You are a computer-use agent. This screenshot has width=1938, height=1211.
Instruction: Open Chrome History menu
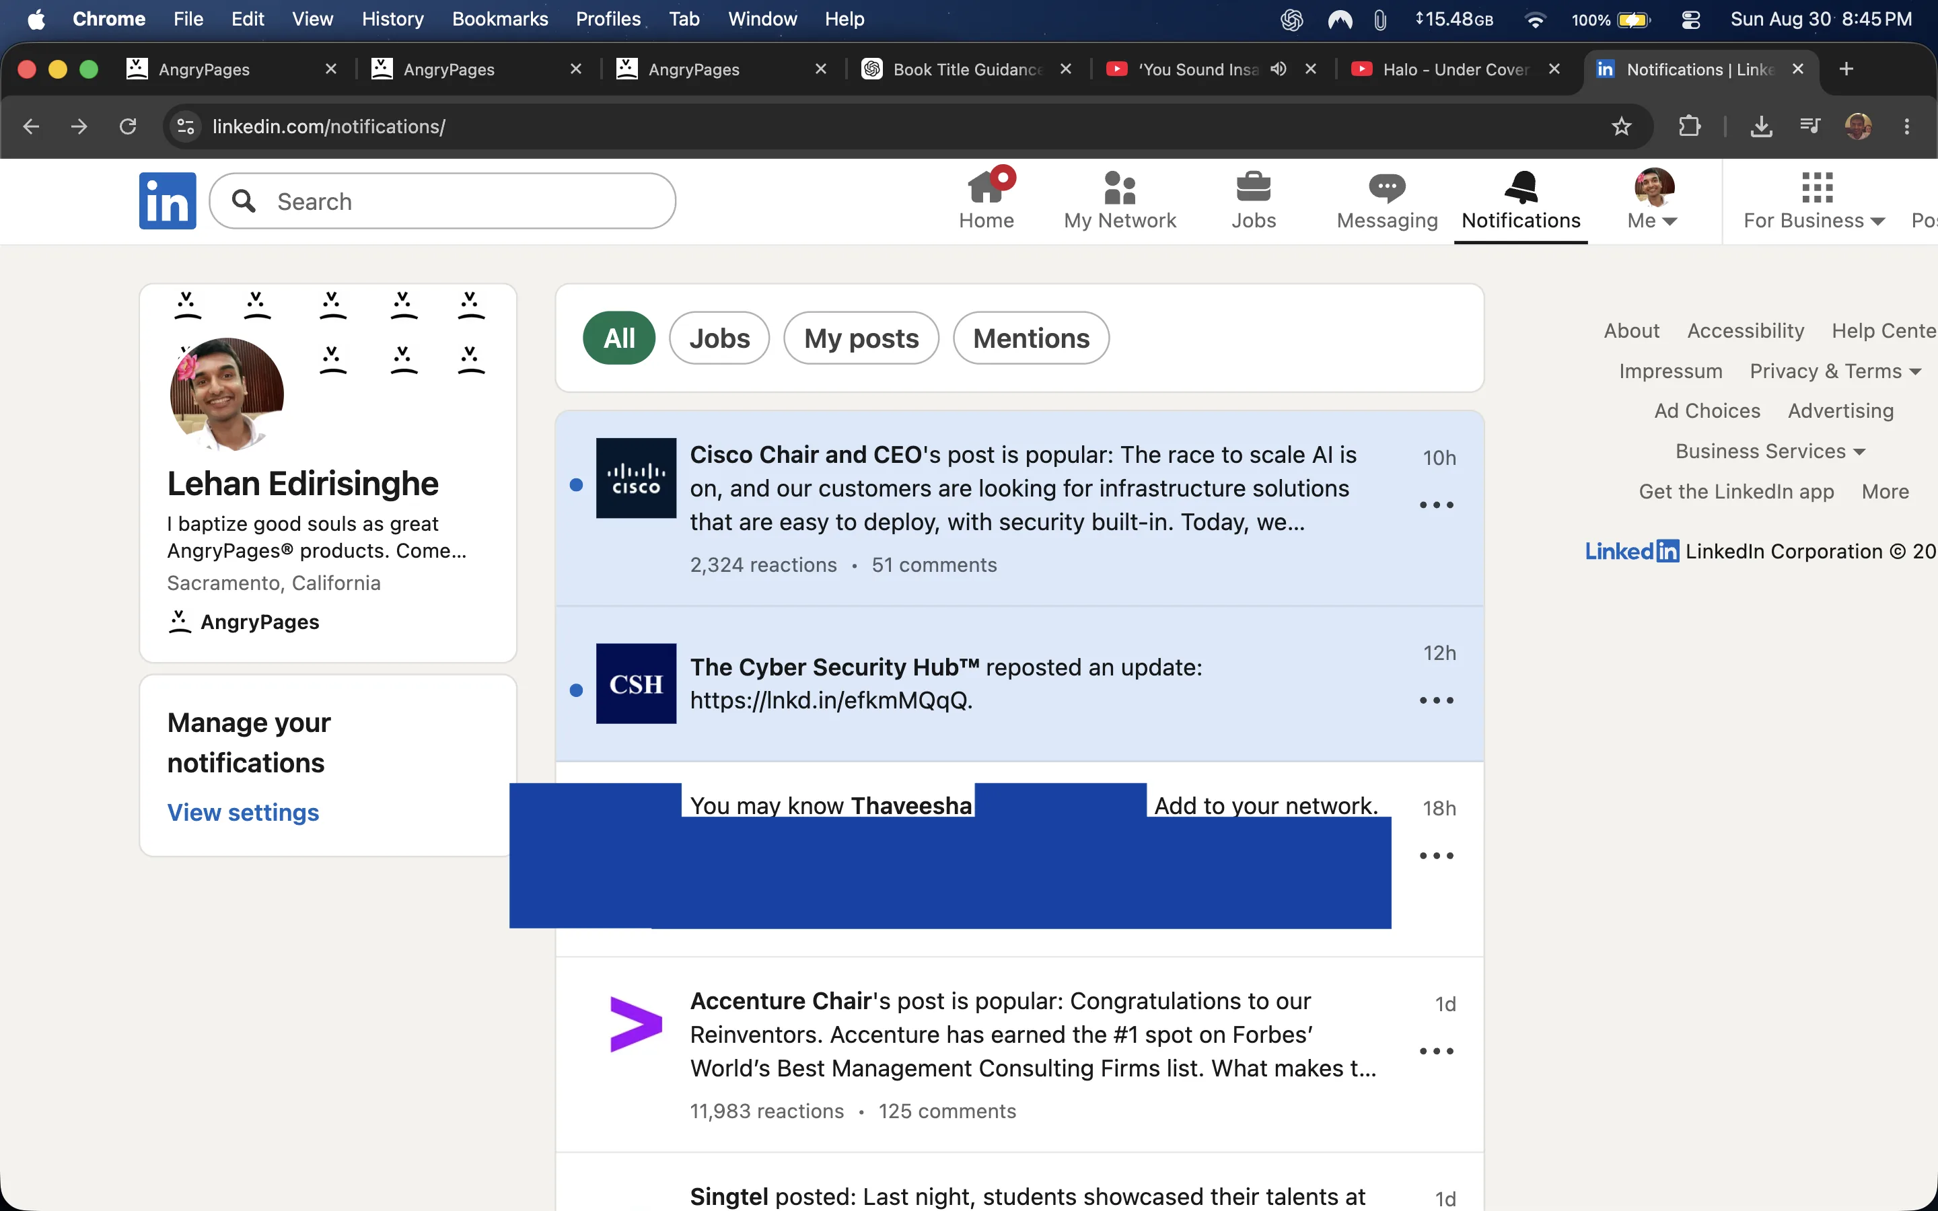click(392, 20)
